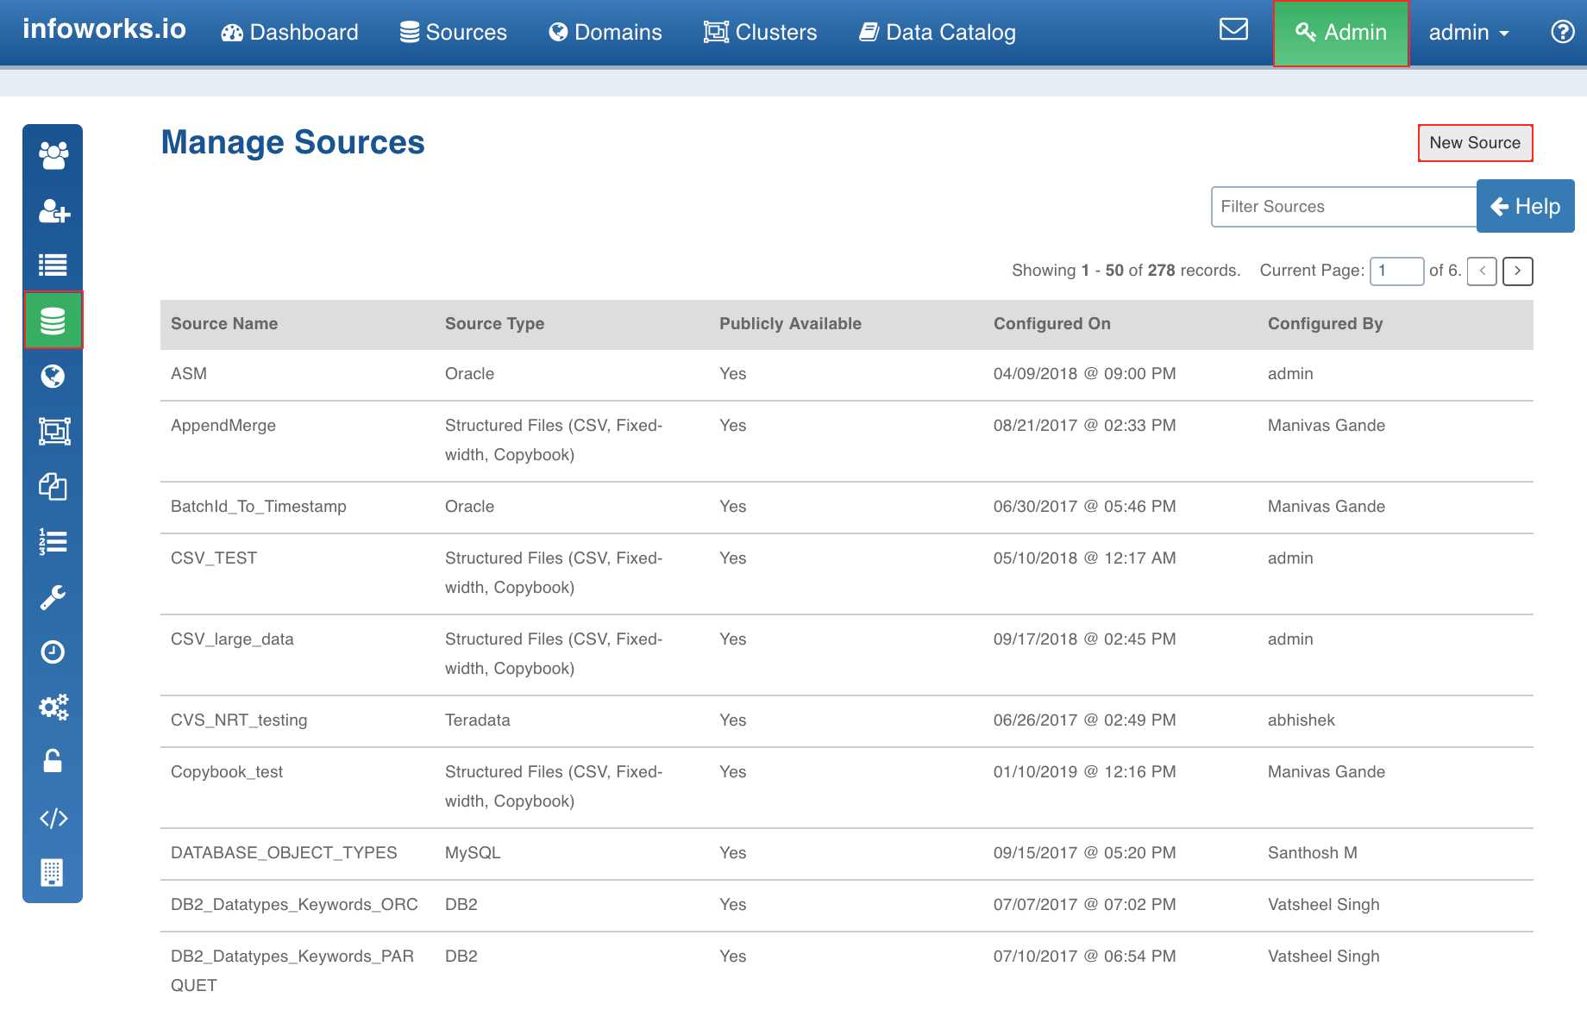Open the users group icon in sidebar
Viewport: 1587px width, 1010px height.
pos(53,155)
